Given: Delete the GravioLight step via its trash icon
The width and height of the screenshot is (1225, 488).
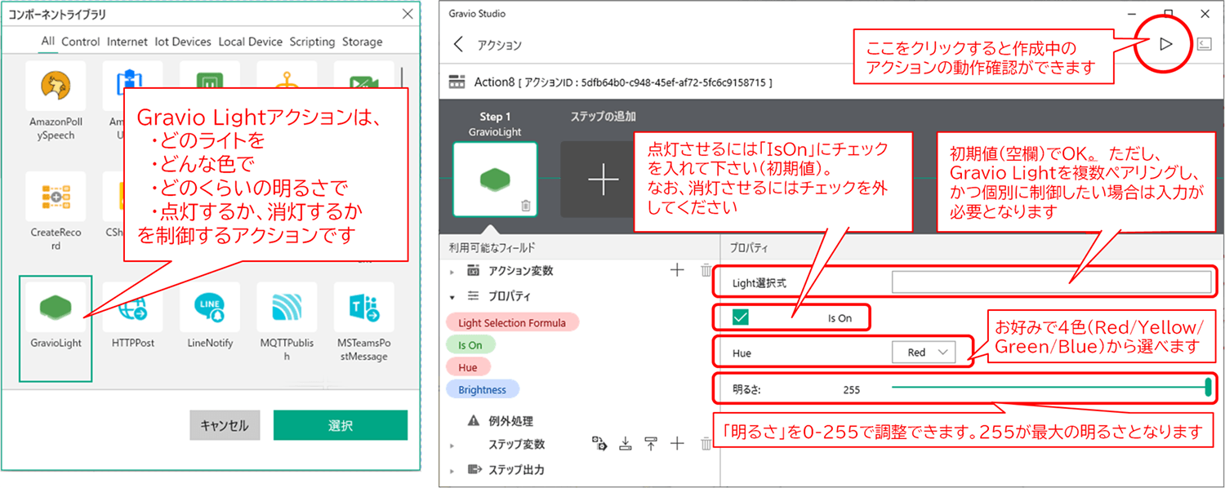Looking at the screenshot, I should tap(525, 206).
